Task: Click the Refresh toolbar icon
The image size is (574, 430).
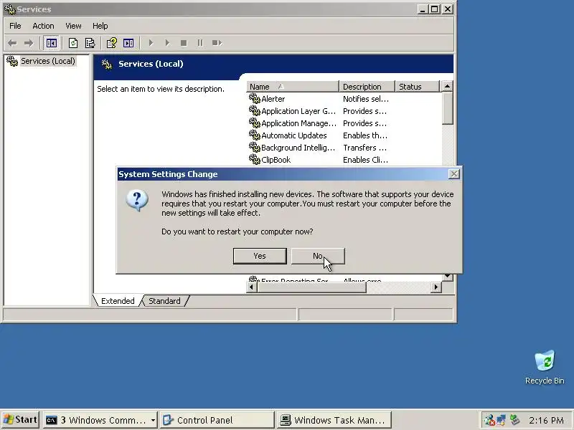Action: [x=73, y=43]
